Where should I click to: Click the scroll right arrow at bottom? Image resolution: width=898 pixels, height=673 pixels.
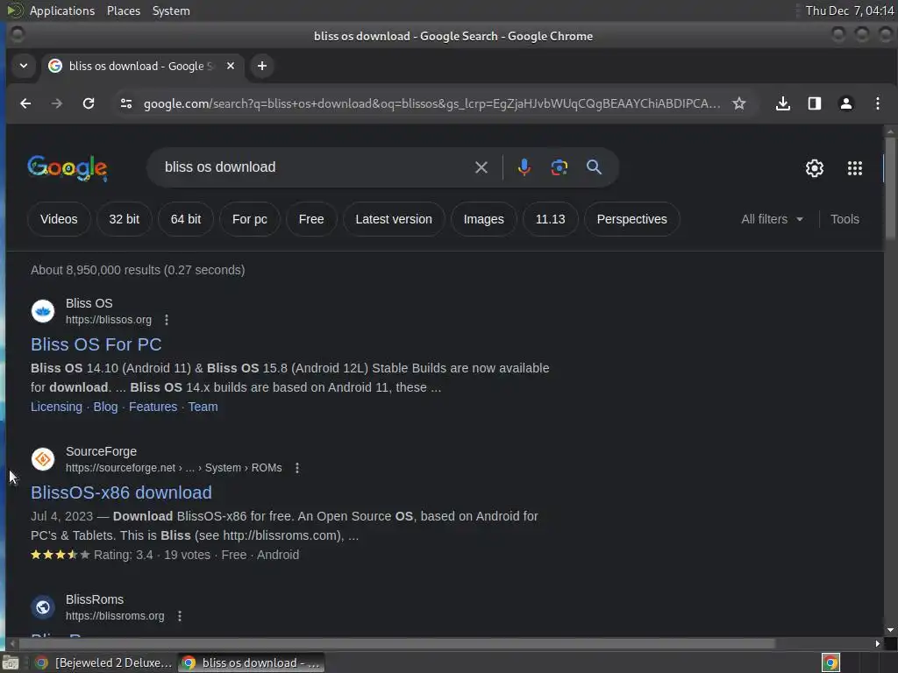pos(877,644)
